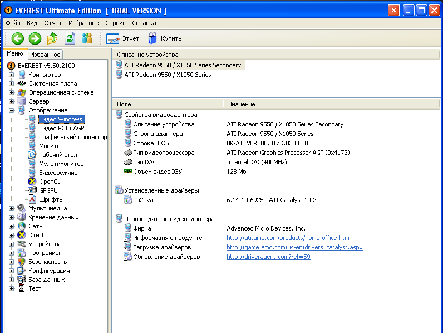The image size is (443, 333).
Task: Open the Сервис menu
Action: click(x=115, y=23)
